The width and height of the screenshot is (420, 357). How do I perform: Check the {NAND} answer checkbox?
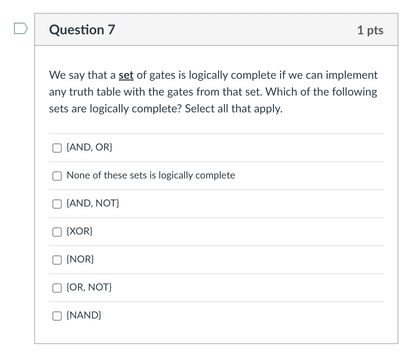pyautogui.click(x=57, y=316)
